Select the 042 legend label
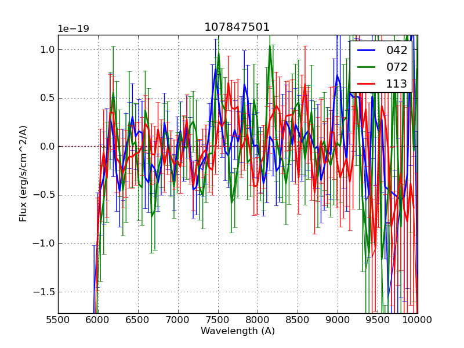 point(396,50)
